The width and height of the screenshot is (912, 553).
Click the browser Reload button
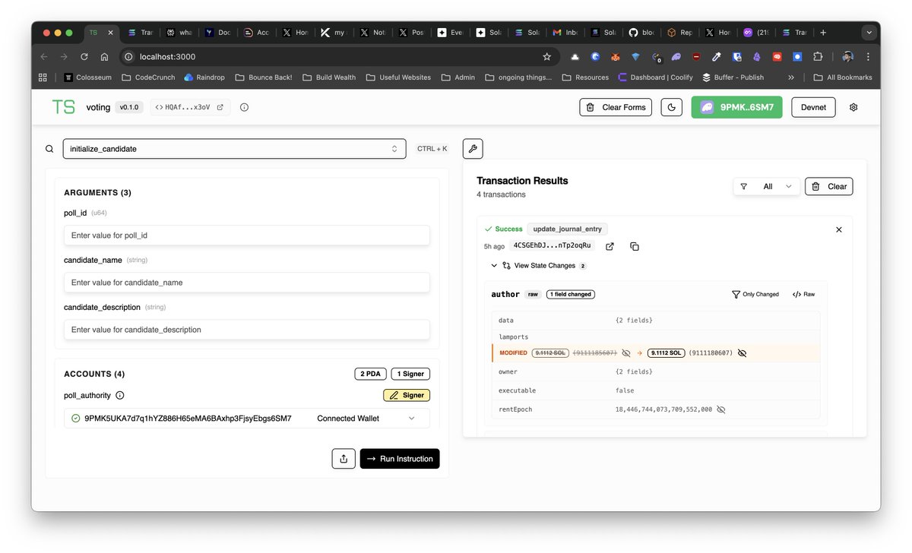(84, 56)
